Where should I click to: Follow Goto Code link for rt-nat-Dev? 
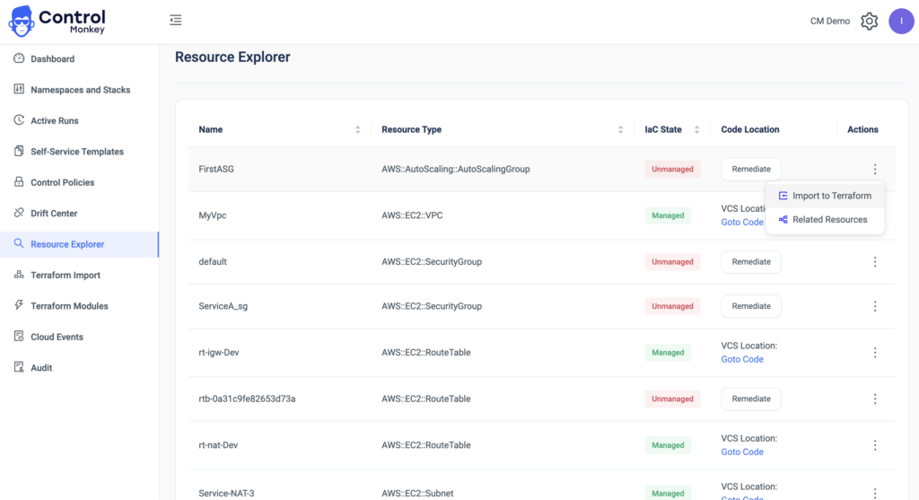(x=742, y=452)
